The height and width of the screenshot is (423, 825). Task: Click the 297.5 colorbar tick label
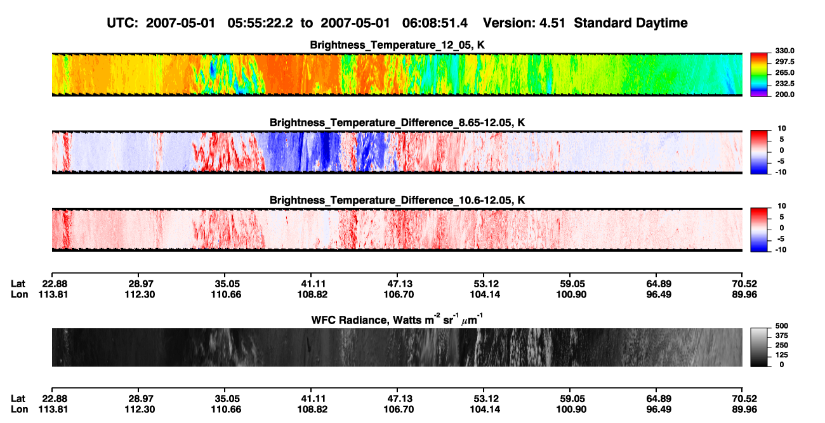click(x=784, y=62)
